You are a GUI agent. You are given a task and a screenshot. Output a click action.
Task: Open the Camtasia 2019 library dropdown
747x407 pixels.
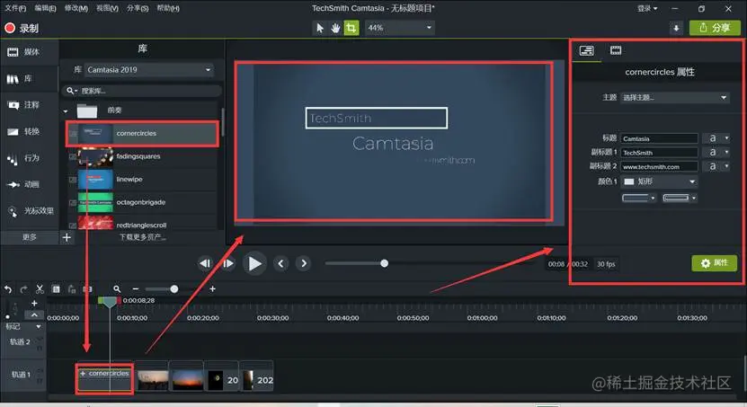click(149, 70)
